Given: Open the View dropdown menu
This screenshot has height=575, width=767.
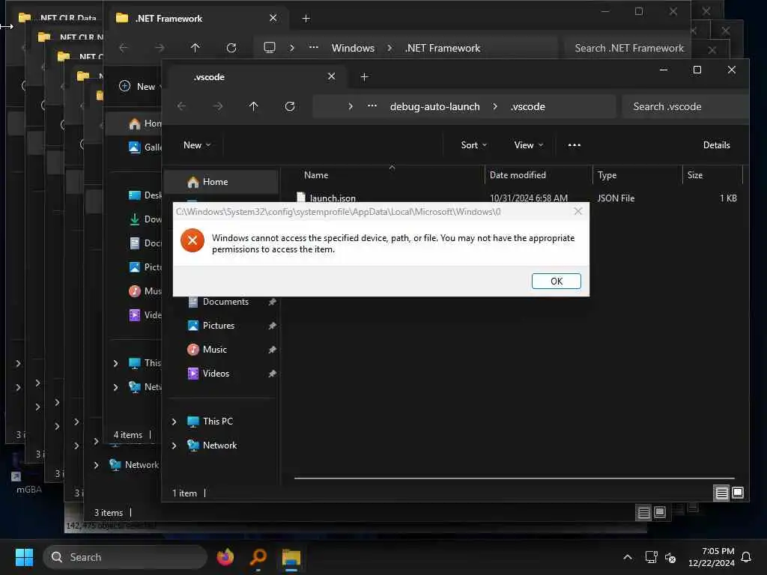Looking at the screenshot, I should (x=528, y=145).
